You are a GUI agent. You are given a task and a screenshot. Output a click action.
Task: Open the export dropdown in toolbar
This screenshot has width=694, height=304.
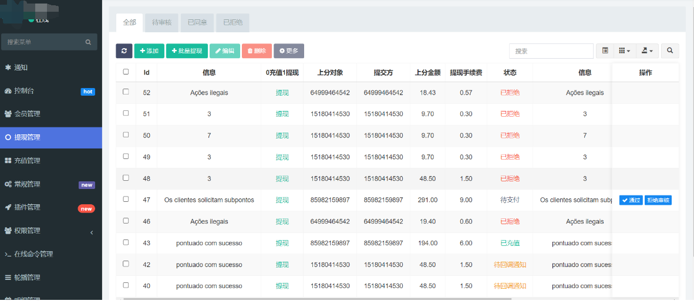click(x=648, y=51)
